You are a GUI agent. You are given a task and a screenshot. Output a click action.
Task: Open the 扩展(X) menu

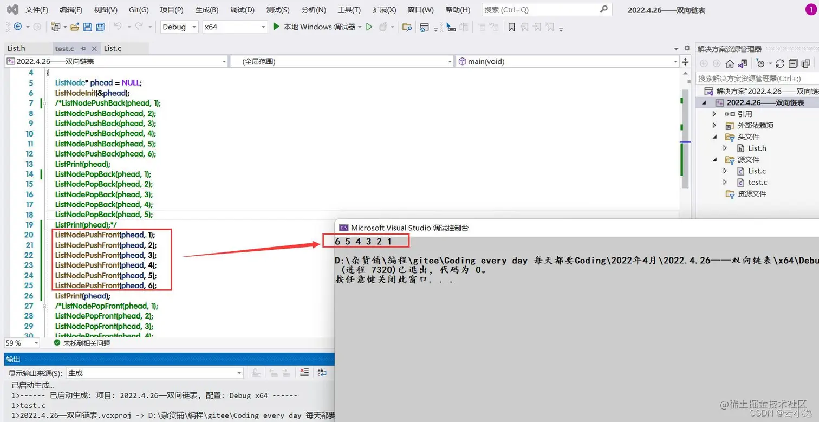(x=384, y=10)
